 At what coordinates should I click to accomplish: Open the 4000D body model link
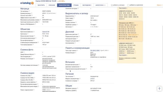130,53
